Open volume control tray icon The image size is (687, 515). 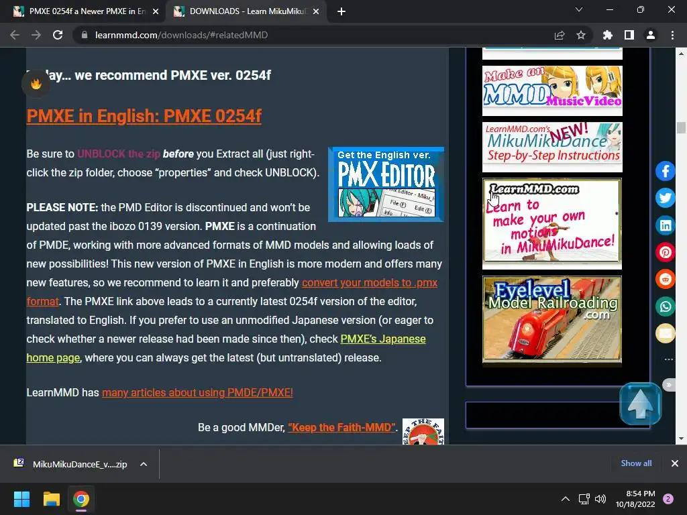click(600, 499)
